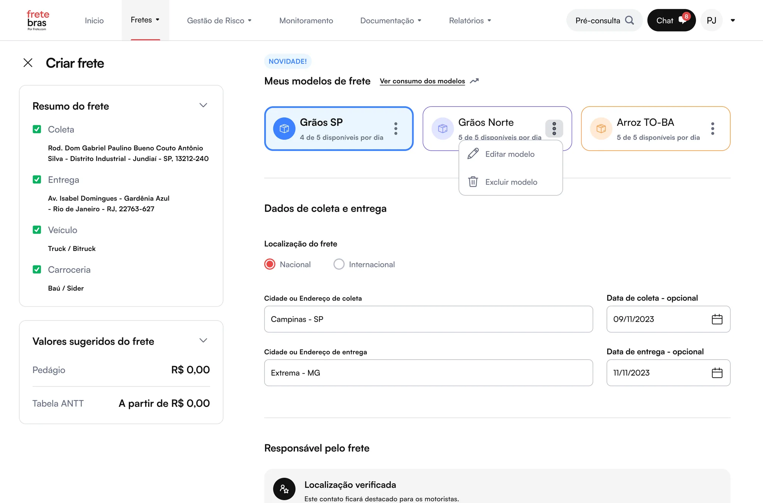
Task: Toggle the Coleta checkbox
Action: [x=37, y=129]
